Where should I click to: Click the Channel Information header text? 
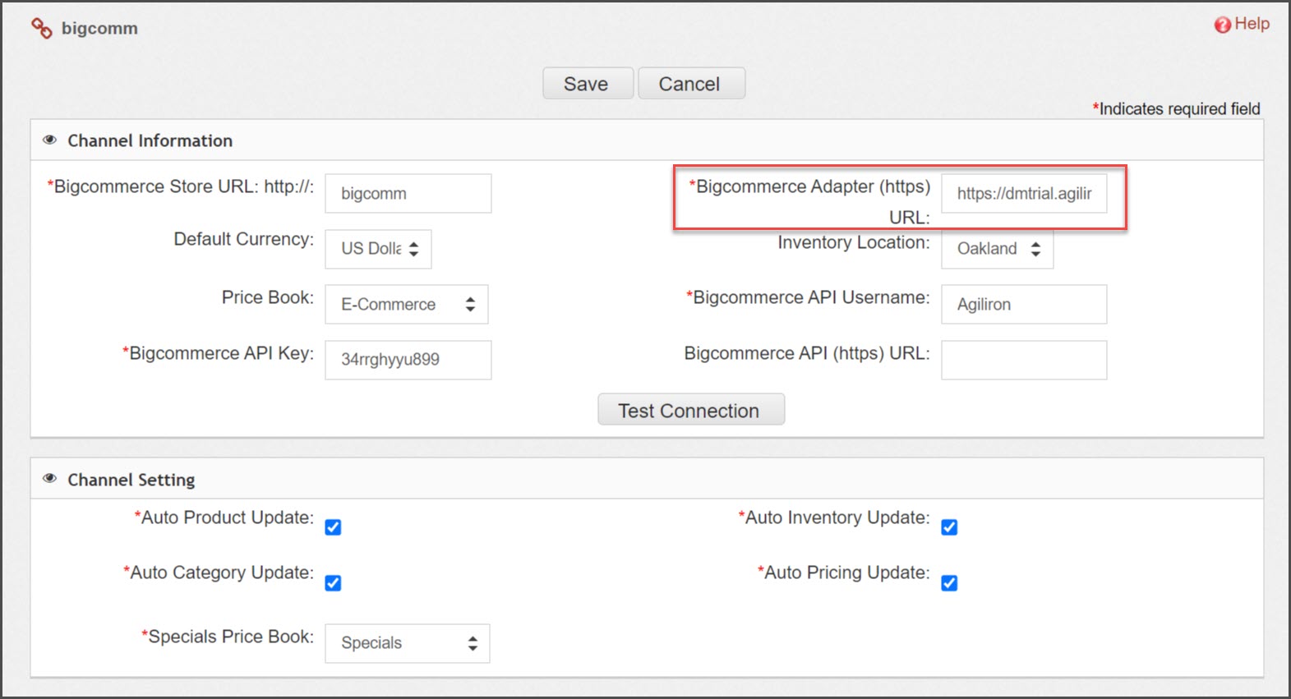[150, 140]
